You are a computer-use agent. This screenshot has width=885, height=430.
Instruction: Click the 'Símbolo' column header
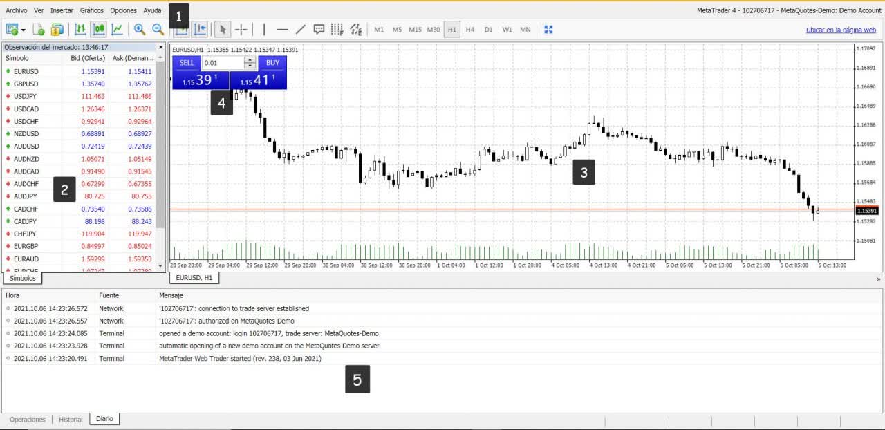[x=17, y=58]
